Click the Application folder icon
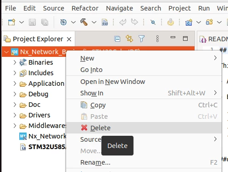Screen dimensions: 228x172 [23, 84]
